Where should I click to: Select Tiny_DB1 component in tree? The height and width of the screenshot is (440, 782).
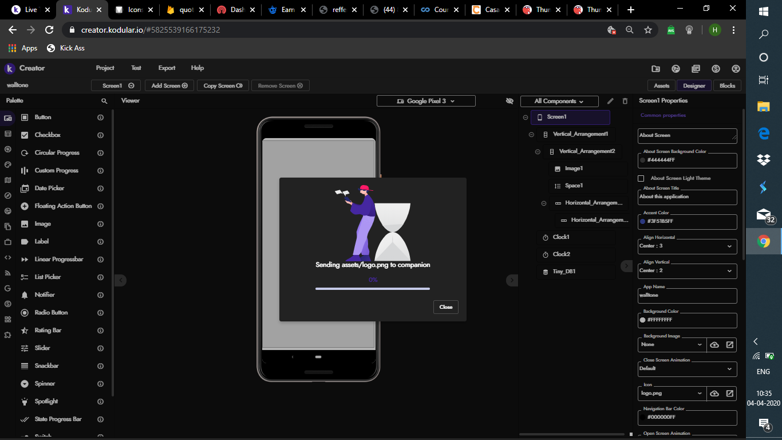pos(575,272)
